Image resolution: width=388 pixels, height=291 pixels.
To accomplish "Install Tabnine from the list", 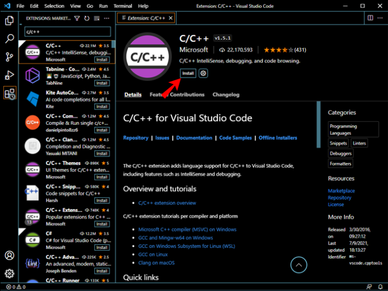I will pos(102,83).
